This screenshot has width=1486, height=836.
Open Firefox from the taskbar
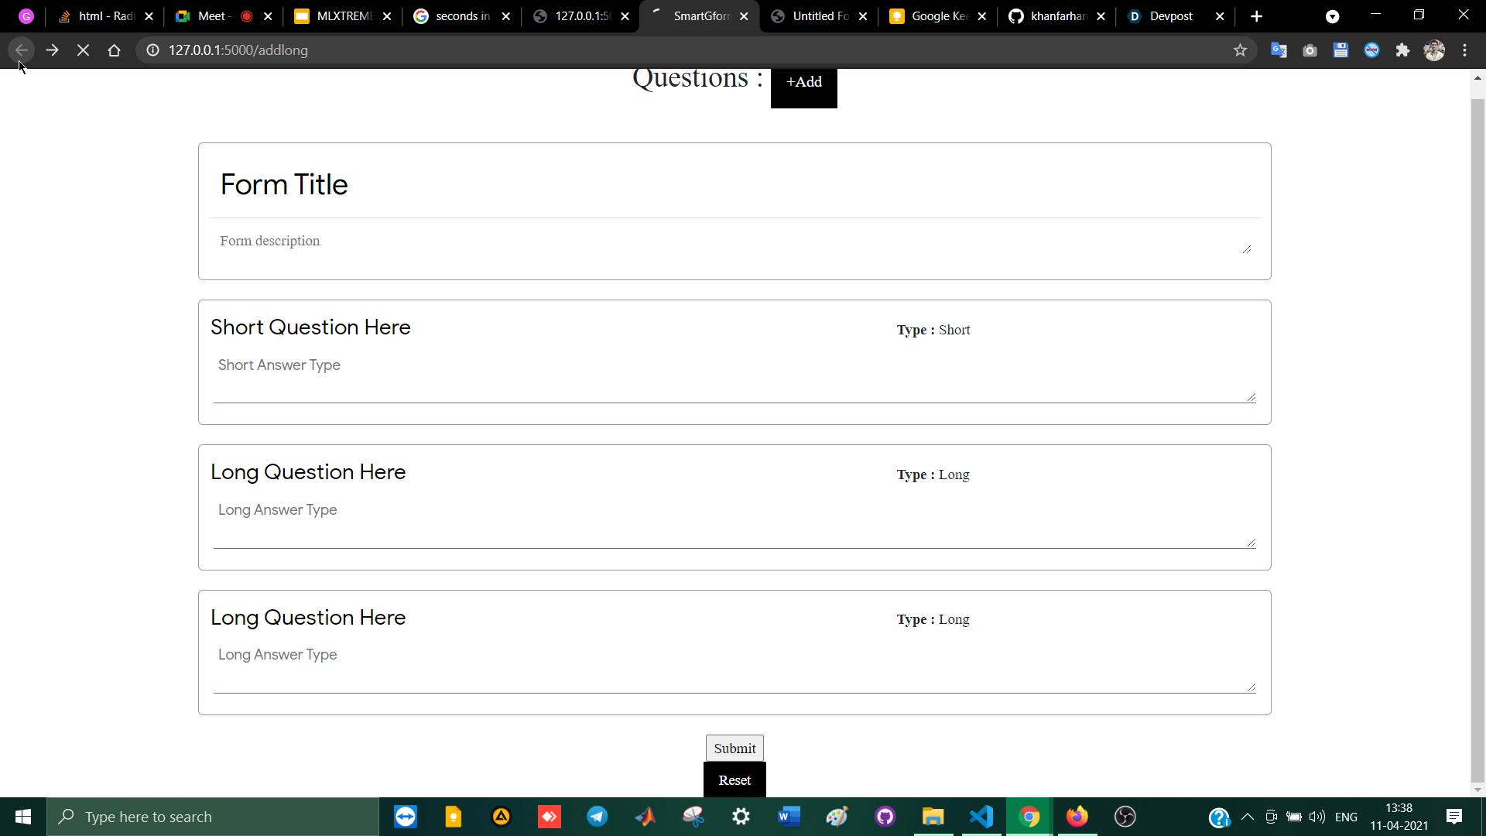tap(1077, 817)
